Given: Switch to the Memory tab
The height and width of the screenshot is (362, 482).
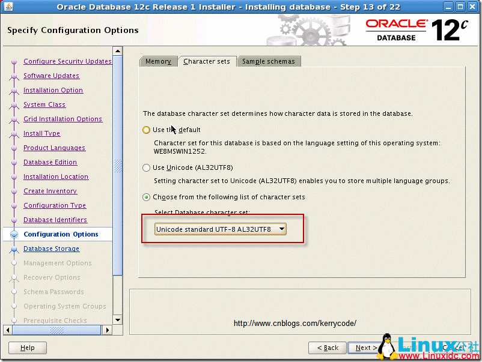Looking at the screenshot, I should (158, 61).
